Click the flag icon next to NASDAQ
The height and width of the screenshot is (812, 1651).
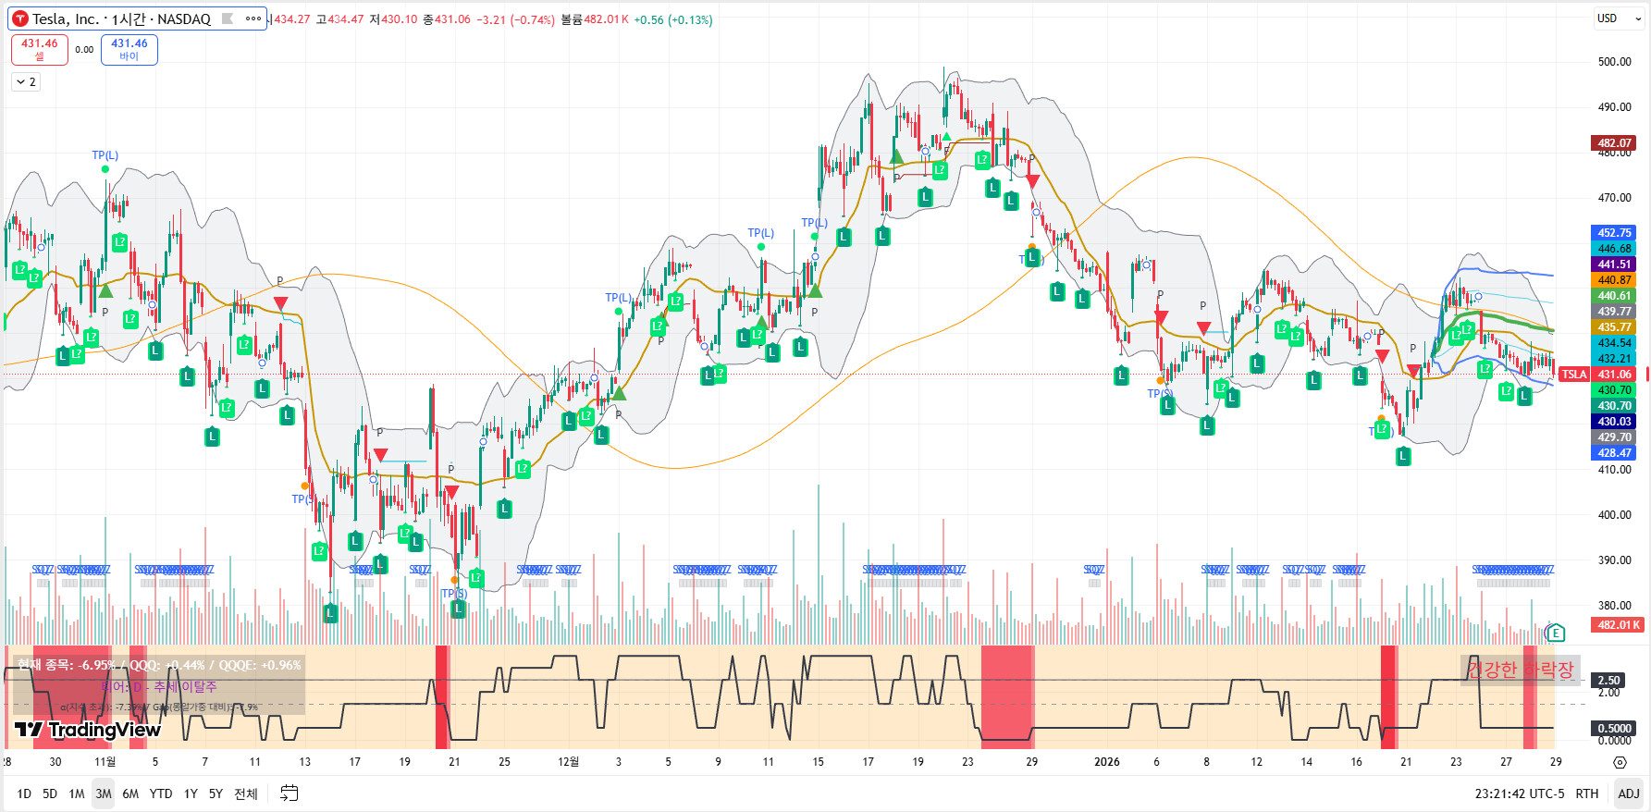point(228,18)
